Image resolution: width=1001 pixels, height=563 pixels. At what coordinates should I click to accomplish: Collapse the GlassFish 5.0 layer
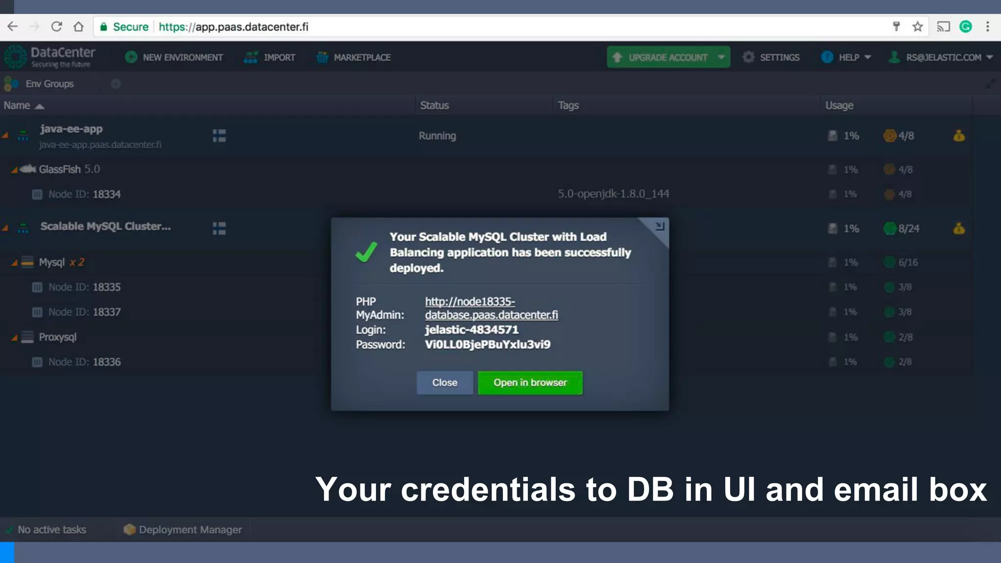(15, 170)
